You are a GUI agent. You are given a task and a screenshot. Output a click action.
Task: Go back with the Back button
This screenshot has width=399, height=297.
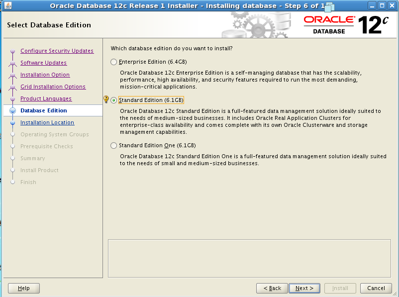click(x=272, y=288)
